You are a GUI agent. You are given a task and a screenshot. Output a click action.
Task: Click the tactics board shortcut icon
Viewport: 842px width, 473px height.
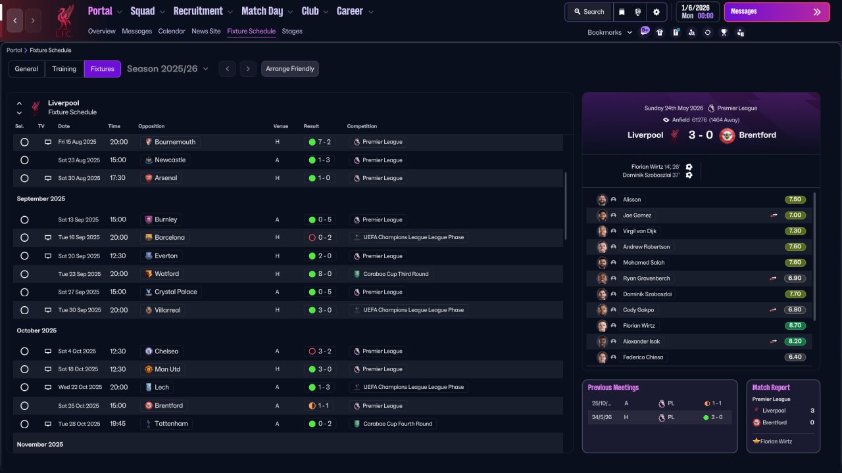click(676, 32)
